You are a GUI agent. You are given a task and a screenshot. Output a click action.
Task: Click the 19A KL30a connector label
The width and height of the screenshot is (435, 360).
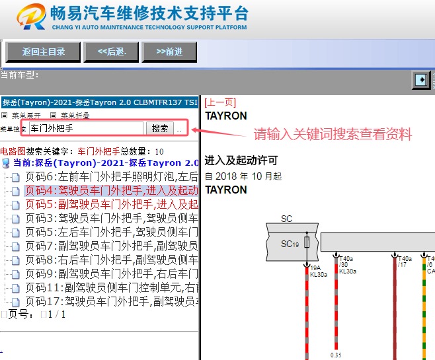point(319,271)
